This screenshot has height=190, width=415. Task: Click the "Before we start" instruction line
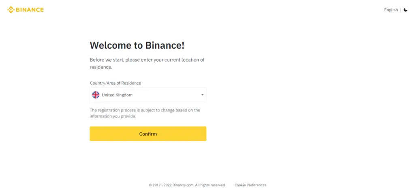click(147, 60)
